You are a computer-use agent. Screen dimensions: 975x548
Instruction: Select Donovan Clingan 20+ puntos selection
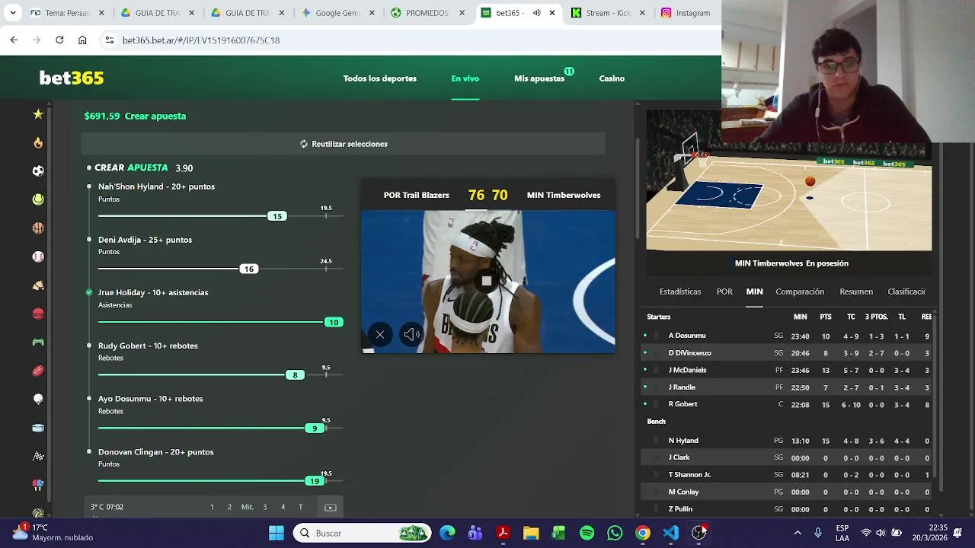[x=155, y=452]
